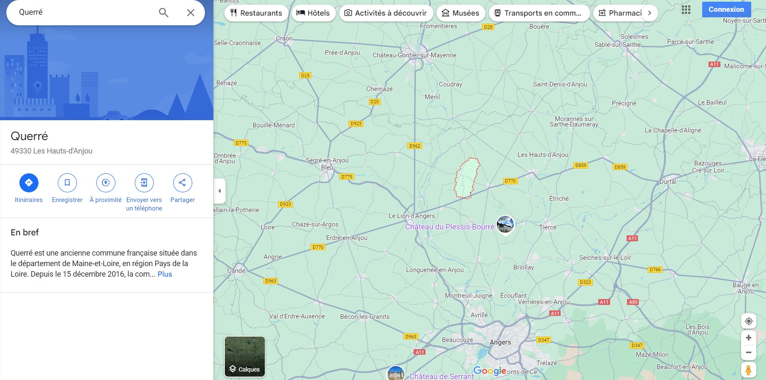Click the D770 road badge near Querré

pyautogui.click(x=510, y=181)
